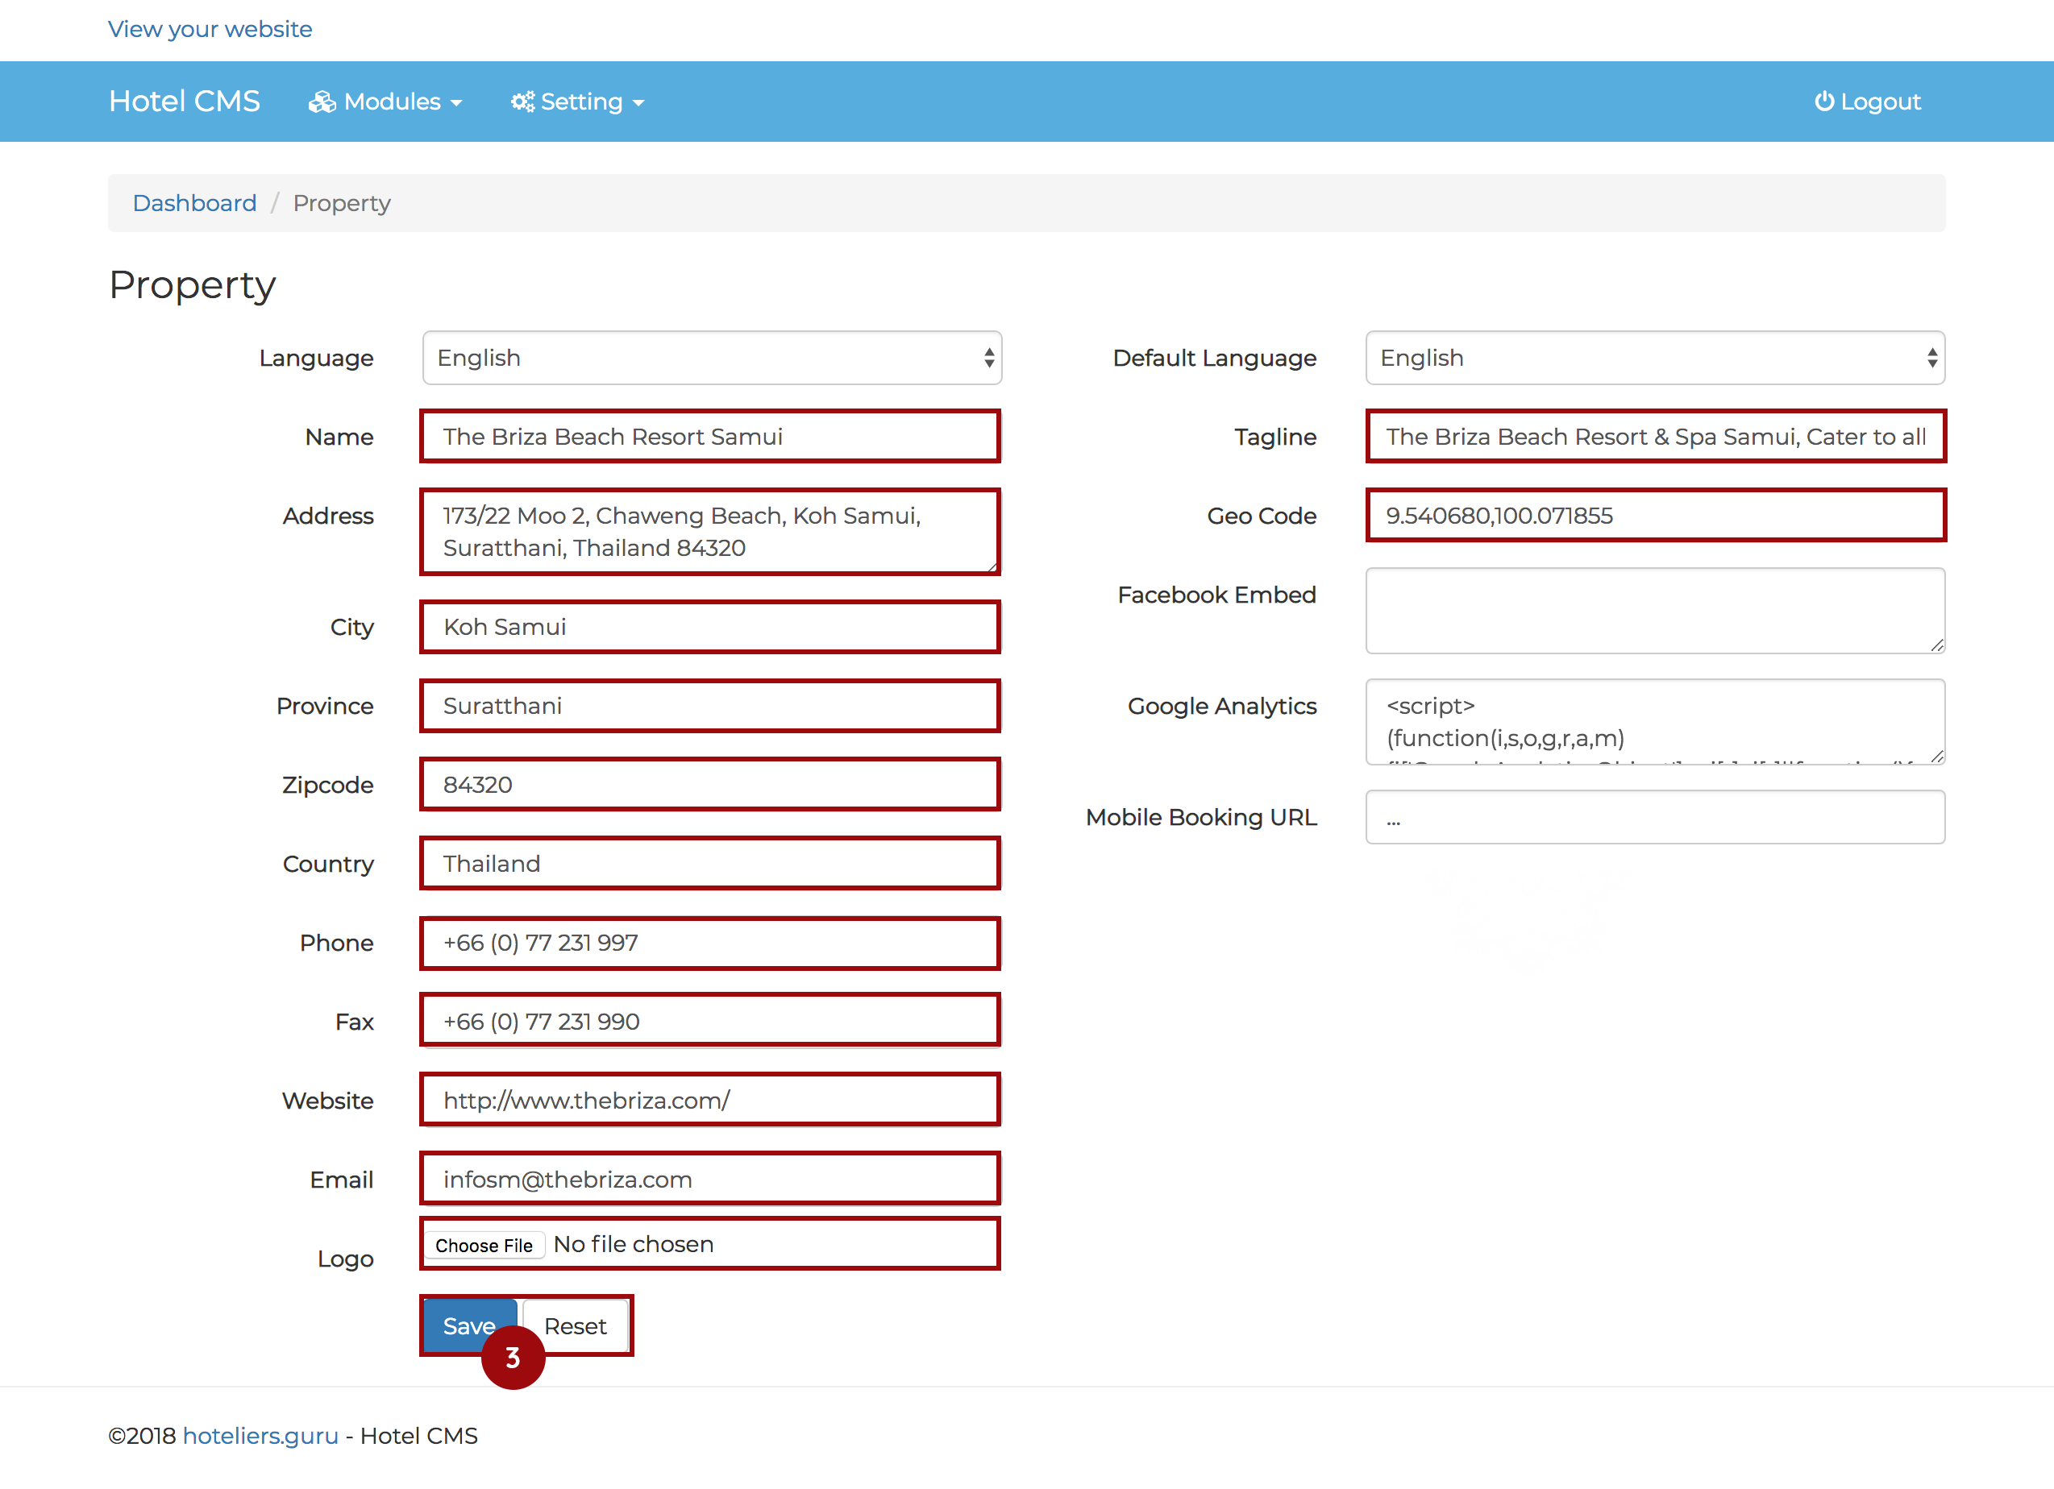
Task: Focus the Province input field
Action: click(710, 706)
